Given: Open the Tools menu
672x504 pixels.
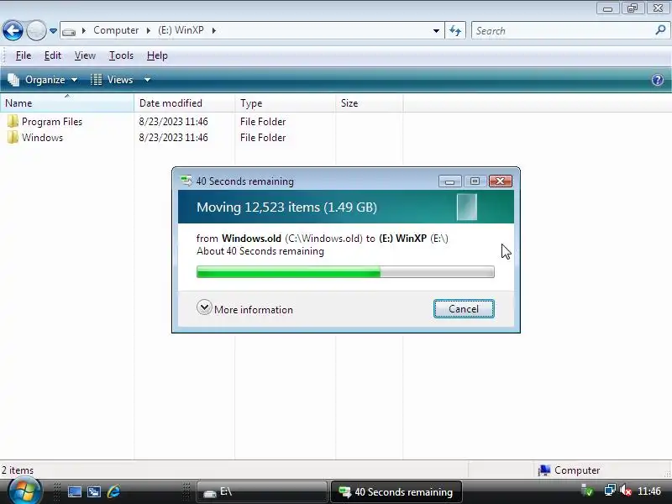Looking at the screenshot, I should pyautogui.click(x=121, y=55).
